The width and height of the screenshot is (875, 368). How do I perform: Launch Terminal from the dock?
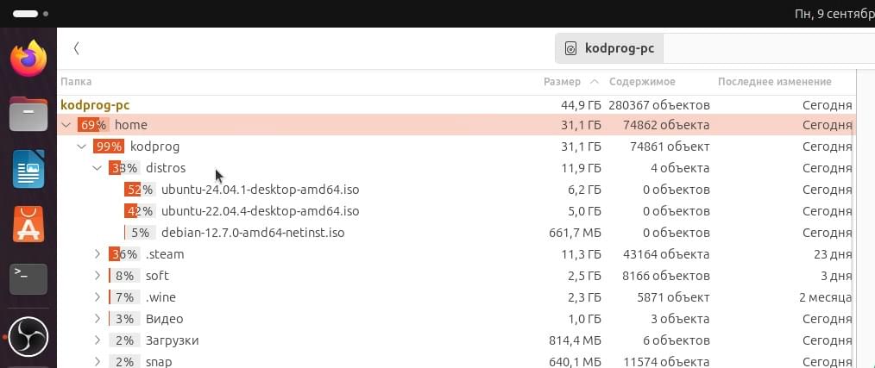(x=28, y=279)
